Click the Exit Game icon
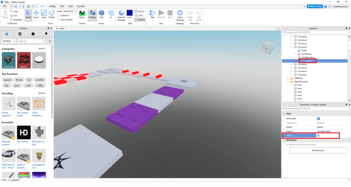This screenshot has width=351, height=187. point(199,16)
